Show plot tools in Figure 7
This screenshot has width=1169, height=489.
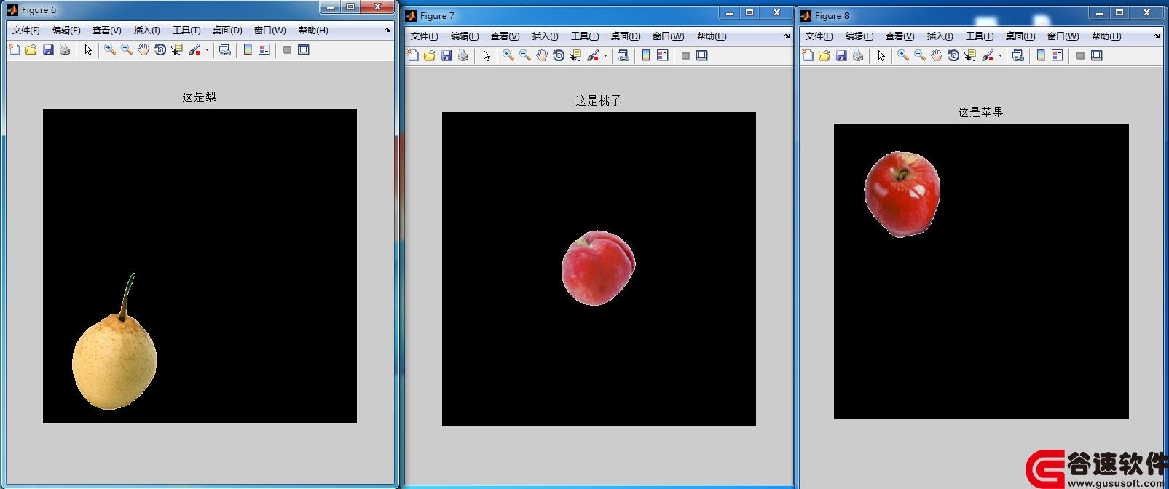coord(702,55)
